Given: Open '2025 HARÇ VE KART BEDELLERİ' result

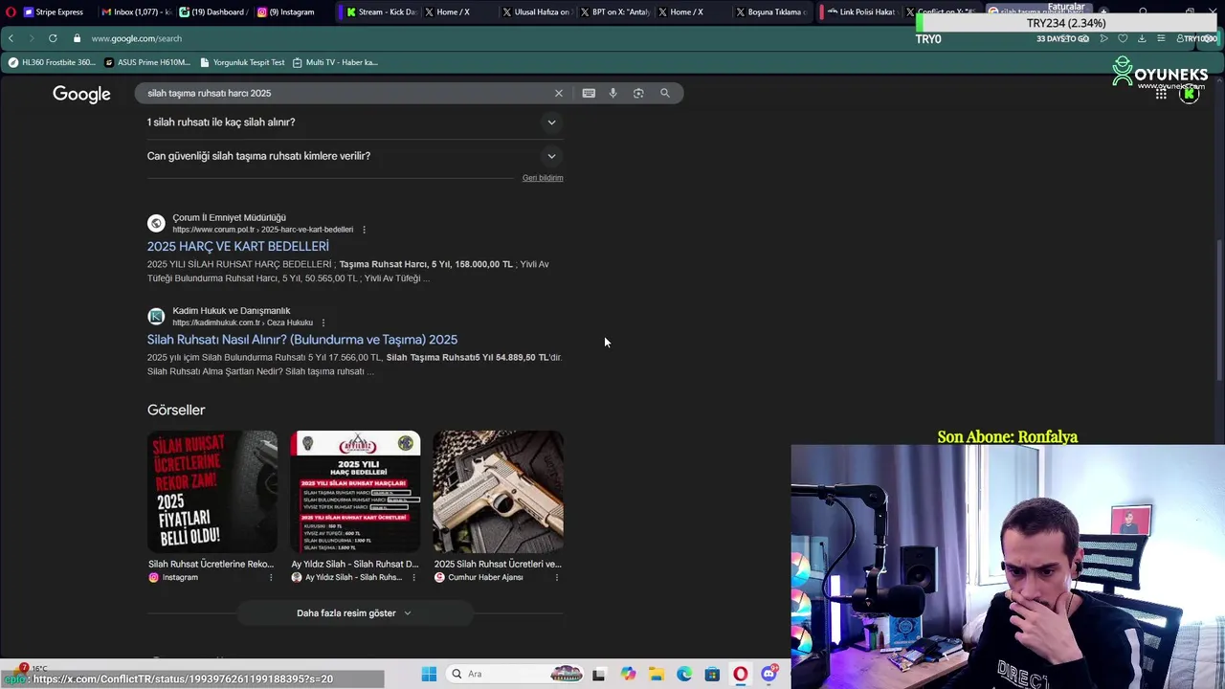Looking at the screenshot, I should (x=237, y=246).
